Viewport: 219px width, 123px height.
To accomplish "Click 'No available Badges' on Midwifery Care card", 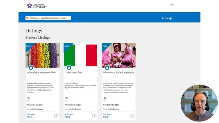I will 111,109.
